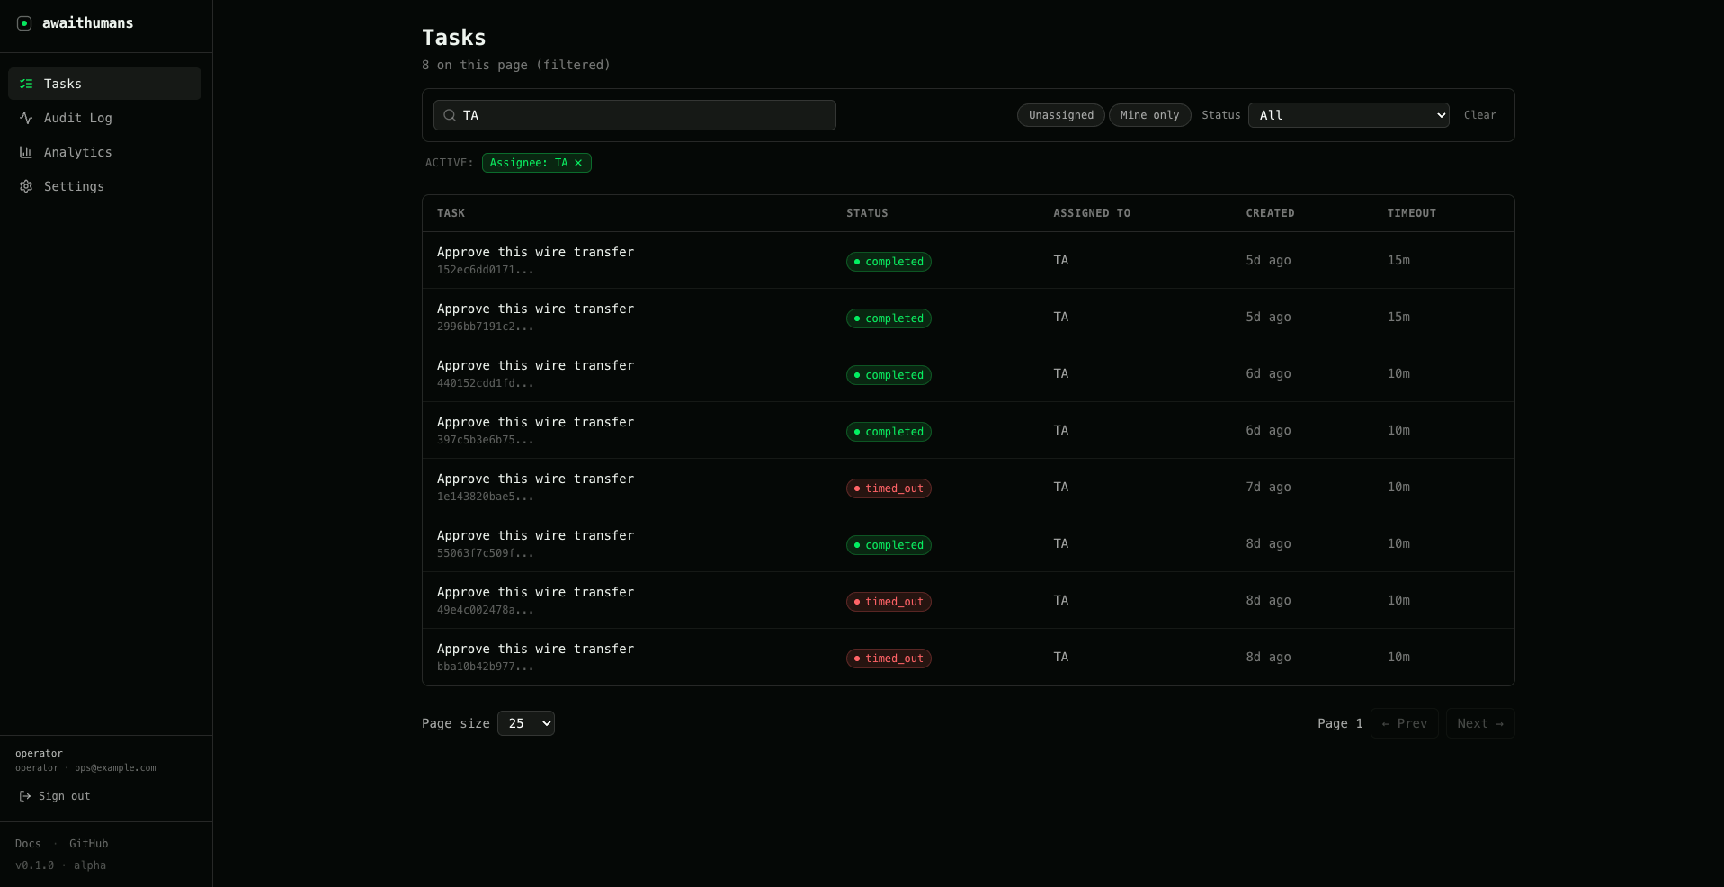
Task: Focus the search field containing TA
Action: (x=635, y=115)
